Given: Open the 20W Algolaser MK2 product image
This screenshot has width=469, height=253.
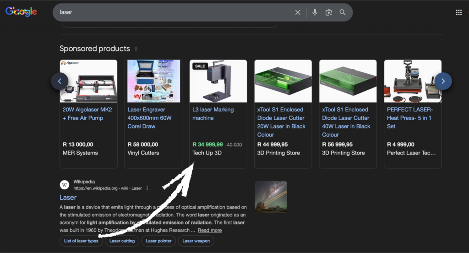Looking at the screenshot, I should 88,81.
